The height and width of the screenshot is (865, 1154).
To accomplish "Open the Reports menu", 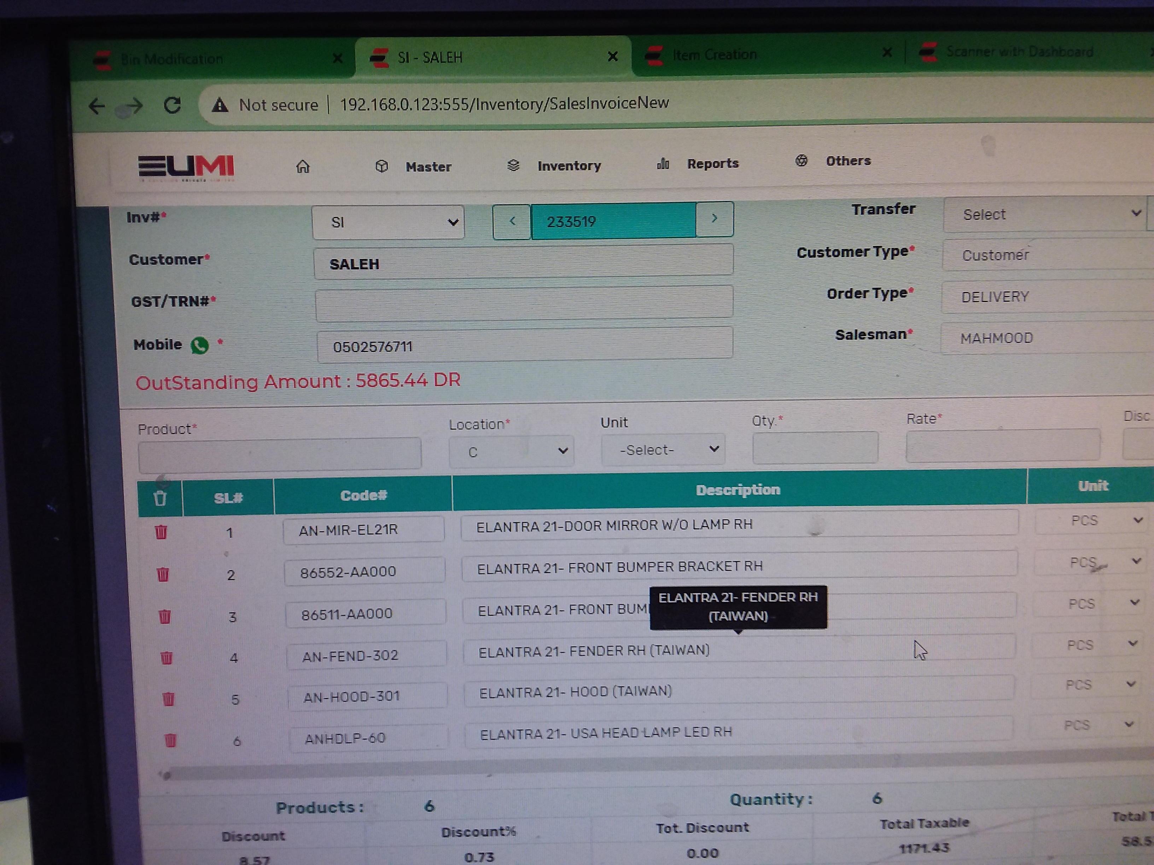I will [698, 163].
